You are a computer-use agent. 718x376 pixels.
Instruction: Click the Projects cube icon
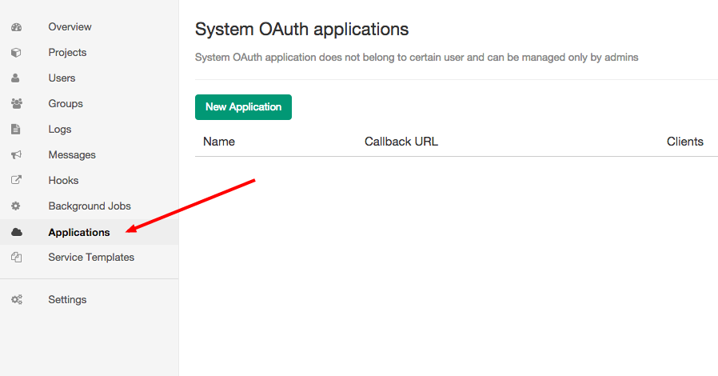pos(16,53)
